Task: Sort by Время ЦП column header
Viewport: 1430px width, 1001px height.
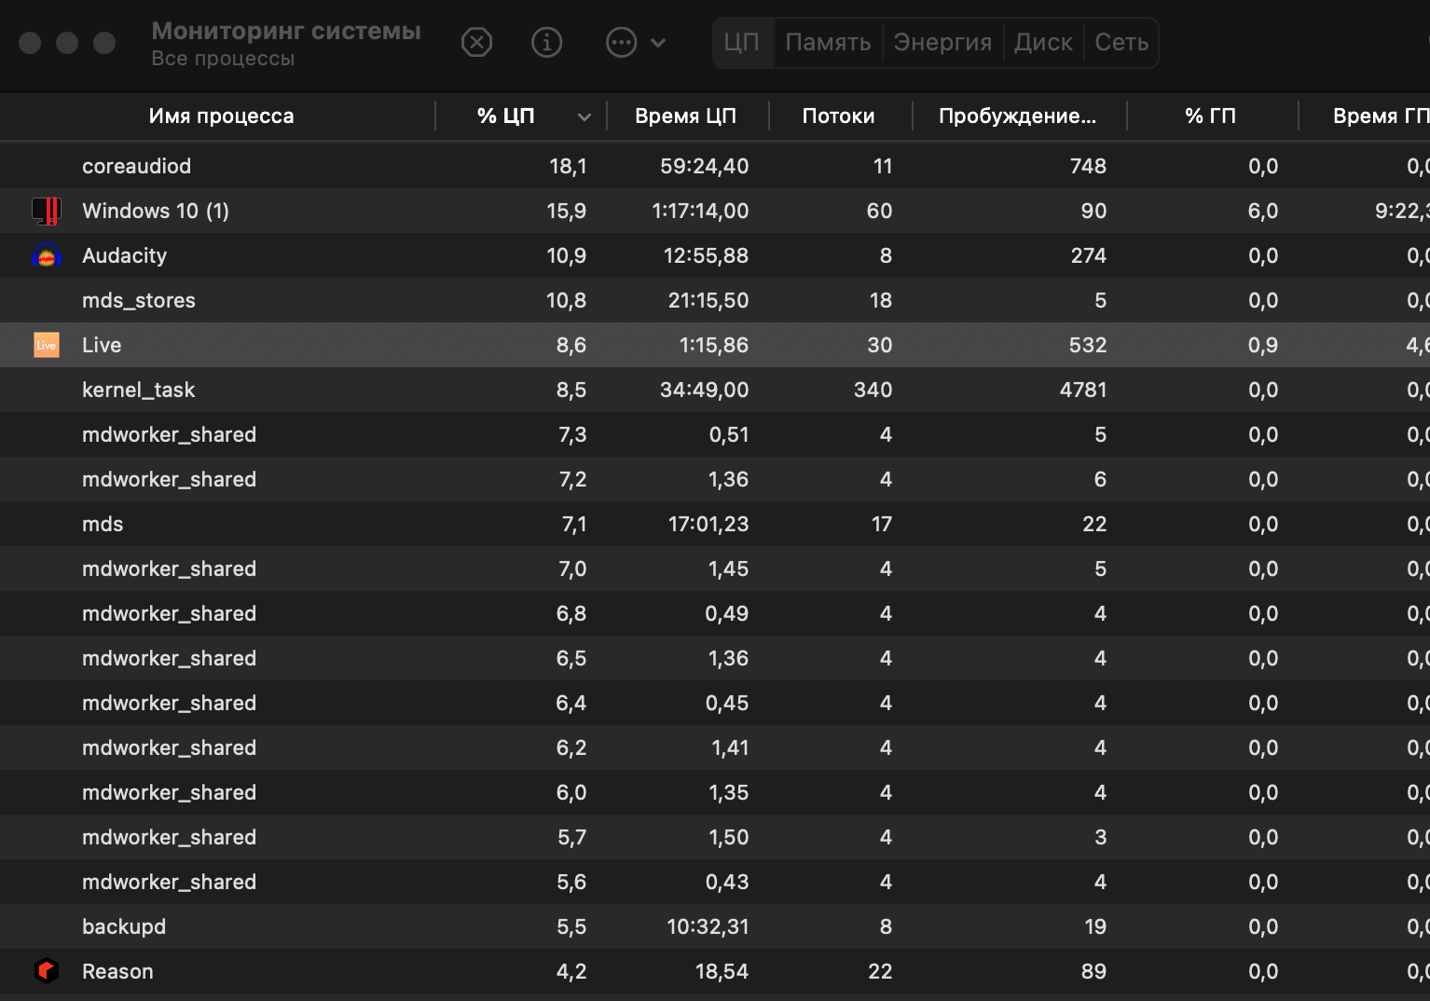Action: click(x=685, y=117)
